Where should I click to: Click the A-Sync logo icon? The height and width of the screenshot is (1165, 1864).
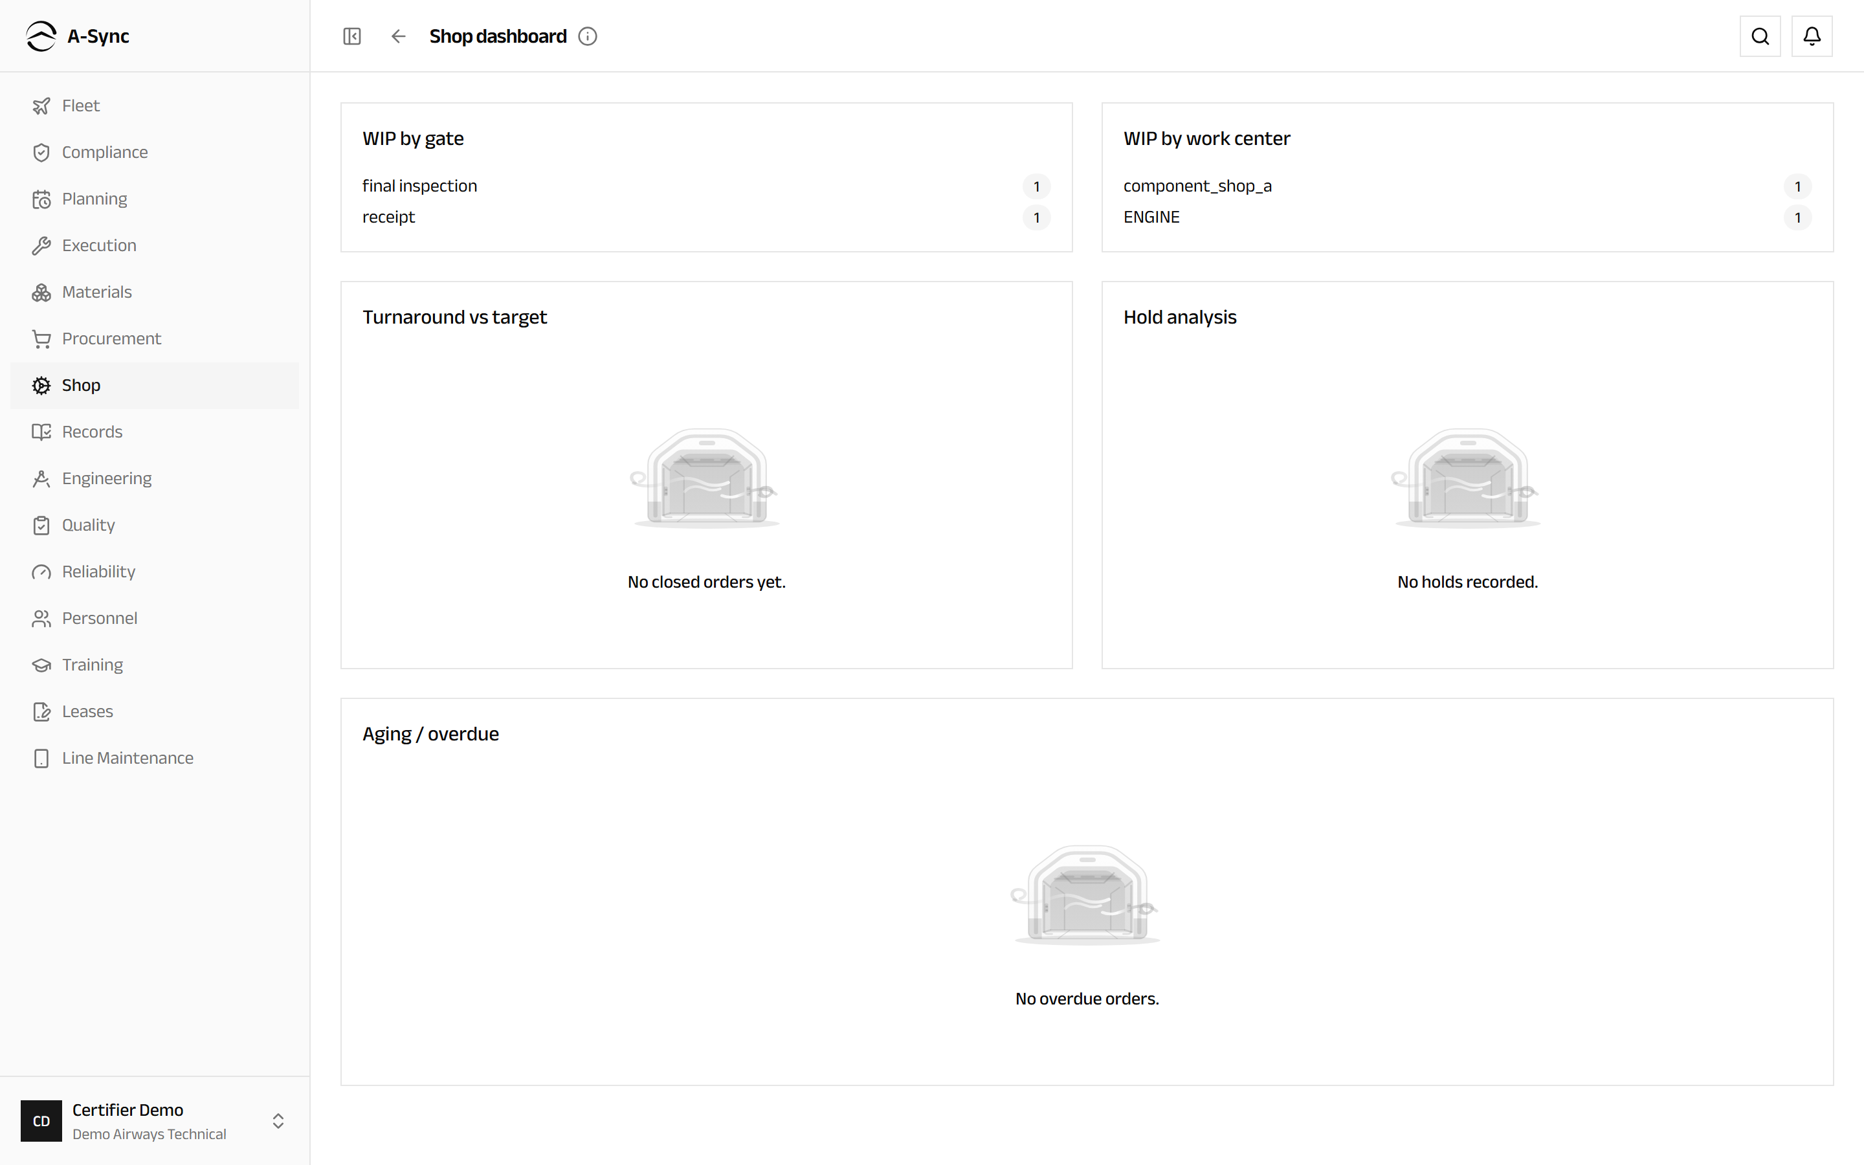tap(41, 36)
